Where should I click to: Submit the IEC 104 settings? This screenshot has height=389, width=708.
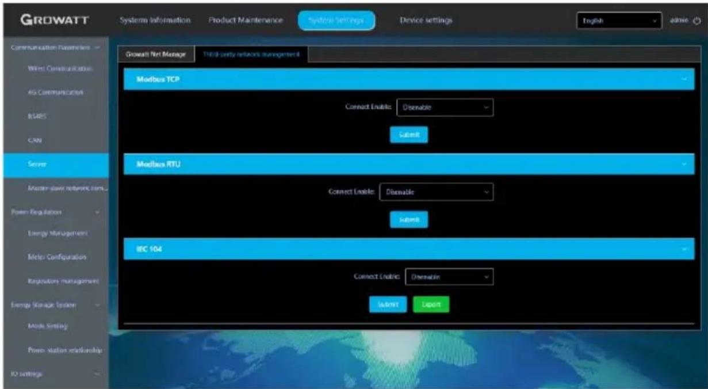[388, 304]
